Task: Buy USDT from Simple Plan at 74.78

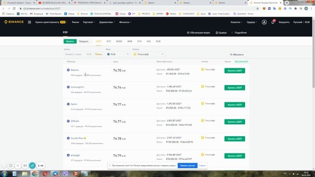Action: (x=235, y=139)
